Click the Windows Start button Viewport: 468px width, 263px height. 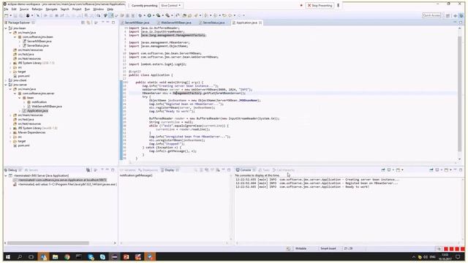click(x=8, y=256)
